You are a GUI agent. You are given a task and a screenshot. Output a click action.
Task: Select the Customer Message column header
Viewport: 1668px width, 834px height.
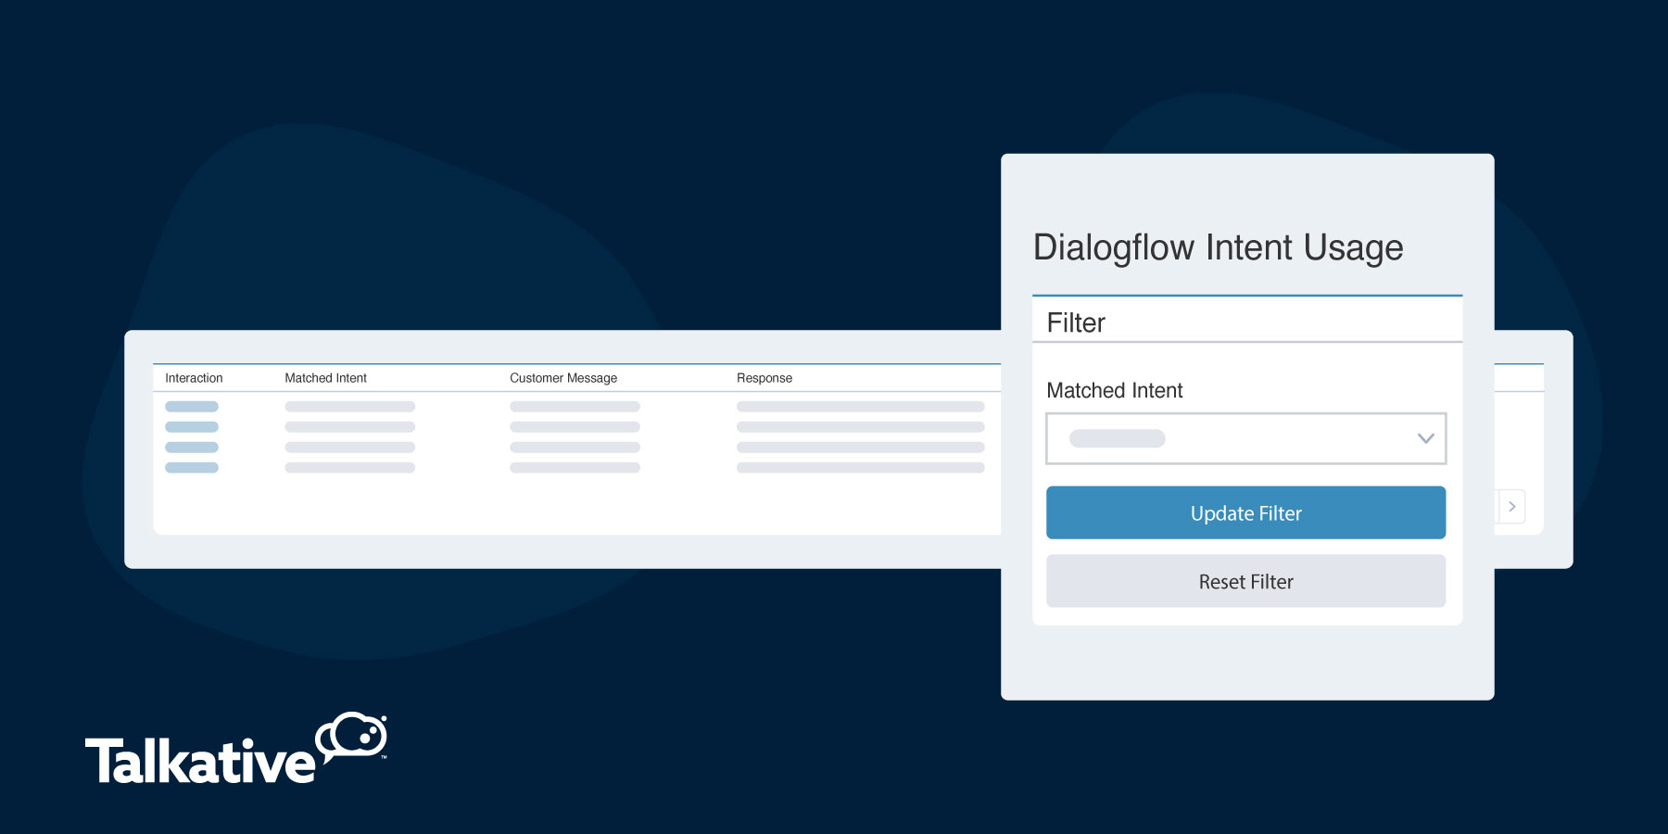coord(562,377)
